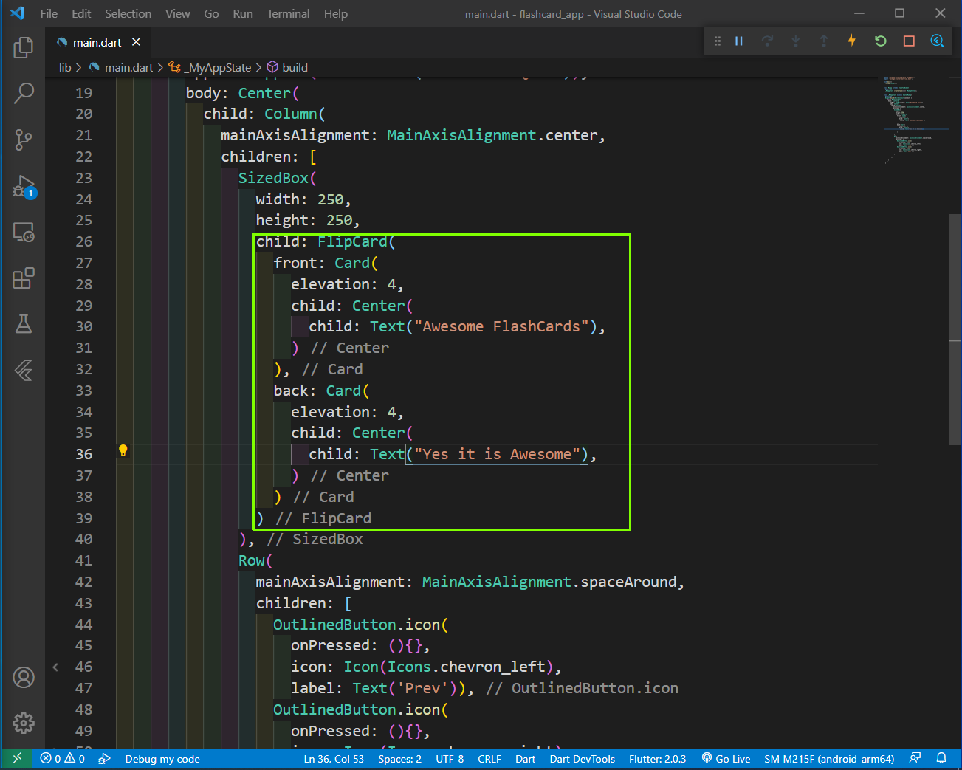The width and height of the screenshot is (962, 770).
Task: Open the Edit menu
Action: click(x=81, y=13)
